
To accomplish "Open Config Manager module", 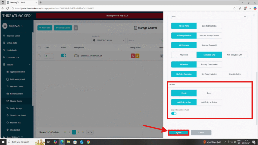I will tap(16, 108).
